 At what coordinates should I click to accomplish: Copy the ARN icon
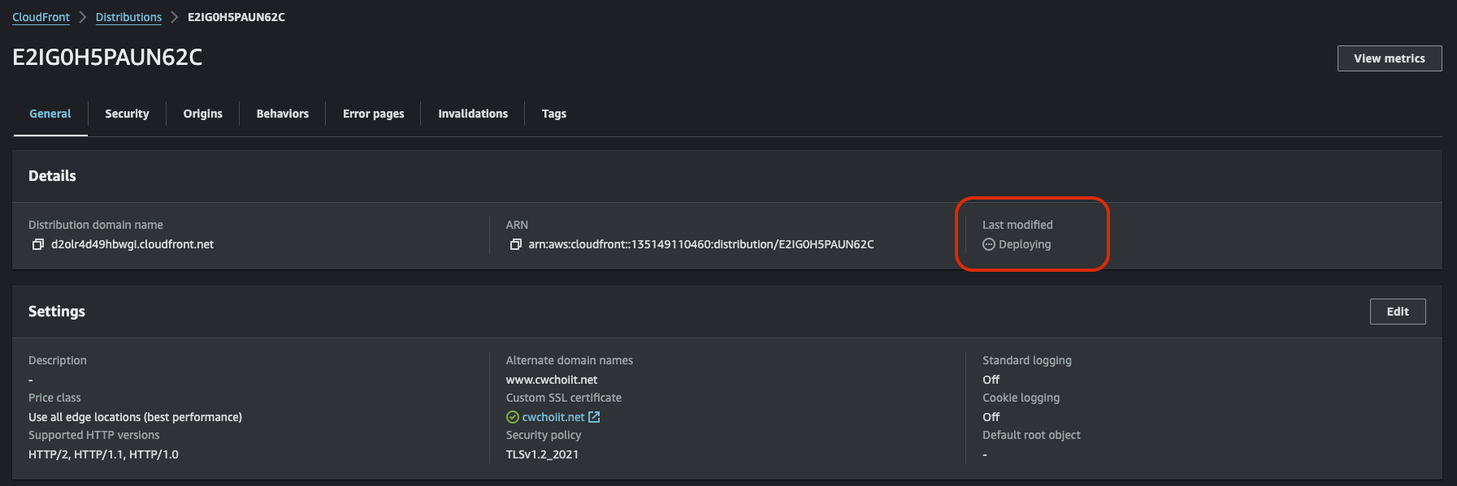(x=515, y=244)
